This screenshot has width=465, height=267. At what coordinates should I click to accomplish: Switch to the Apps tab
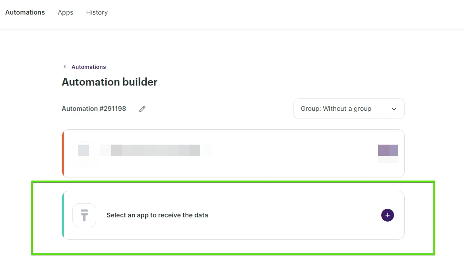tap(65, 12)
